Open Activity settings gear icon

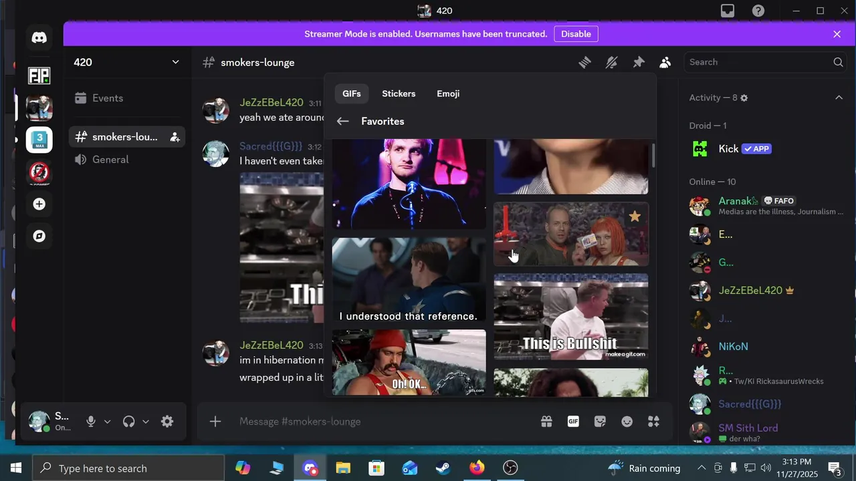(x=744, y=98)
